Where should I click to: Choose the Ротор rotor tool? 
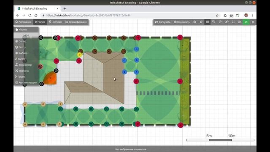(26, 47)
